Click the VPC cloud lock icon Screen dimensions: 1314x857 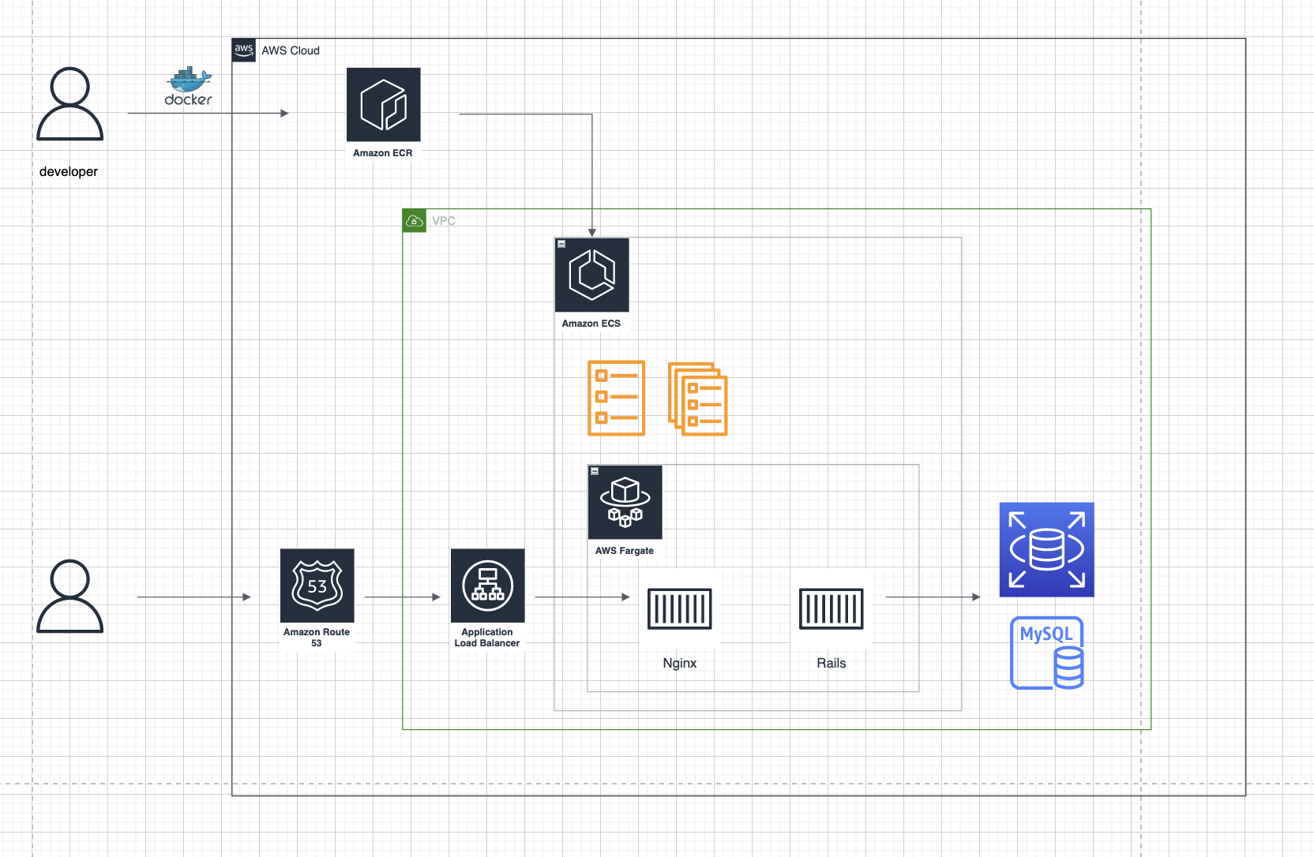click(x=415, y=221)
